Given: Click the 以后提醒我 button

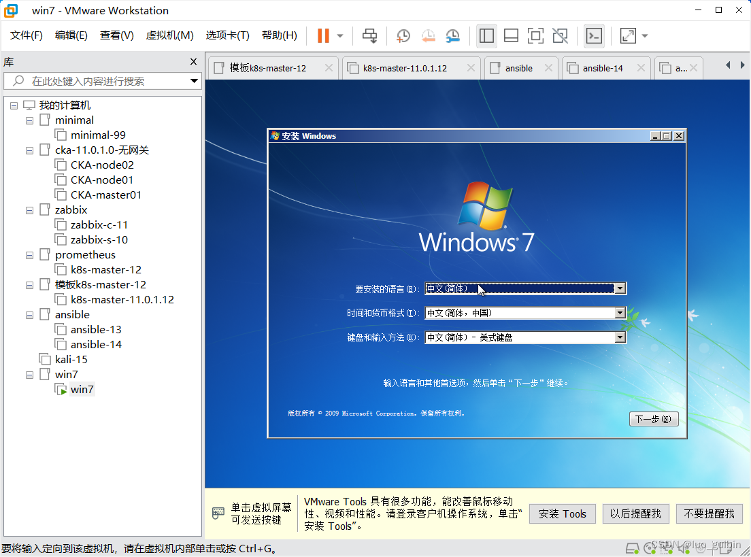Looking at the screenshot, I should [635, 514].
